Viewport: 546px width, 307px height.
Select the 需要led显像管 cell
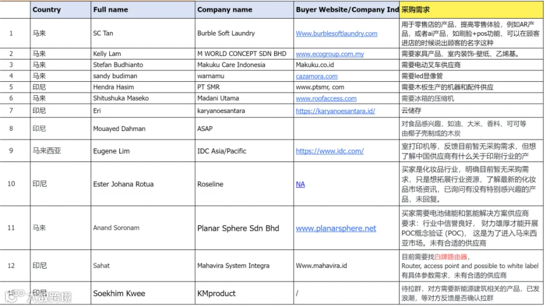click(x=471, y=76)
